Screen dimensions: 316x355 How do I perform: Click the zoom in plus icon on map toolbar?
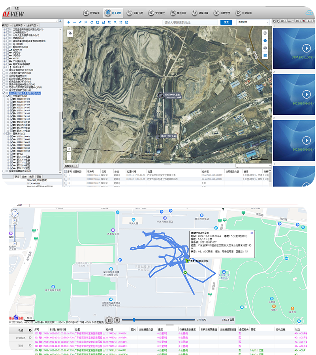pyautogui.click(x=69, y=22)
